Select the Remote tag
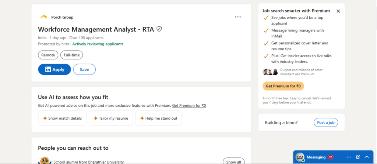Viewport: 377px width, 164px height. tap(48, 55)
